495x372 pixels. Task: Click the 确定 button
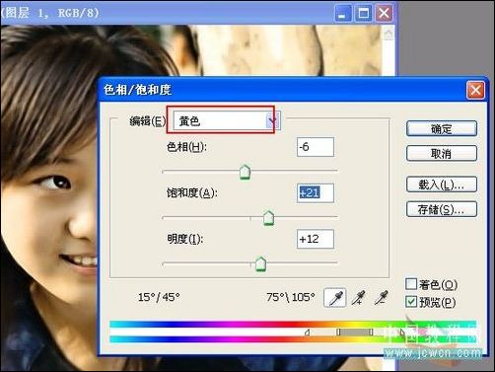[442, 128]
